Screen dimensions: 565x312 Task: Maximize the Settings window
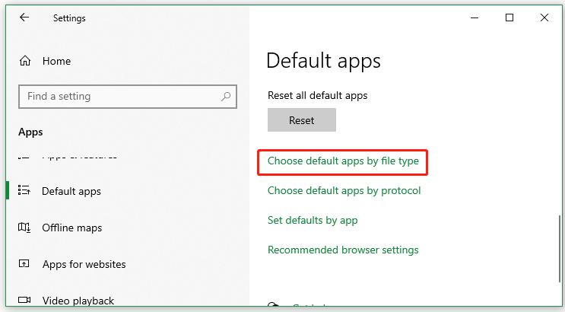pos(509,18)
